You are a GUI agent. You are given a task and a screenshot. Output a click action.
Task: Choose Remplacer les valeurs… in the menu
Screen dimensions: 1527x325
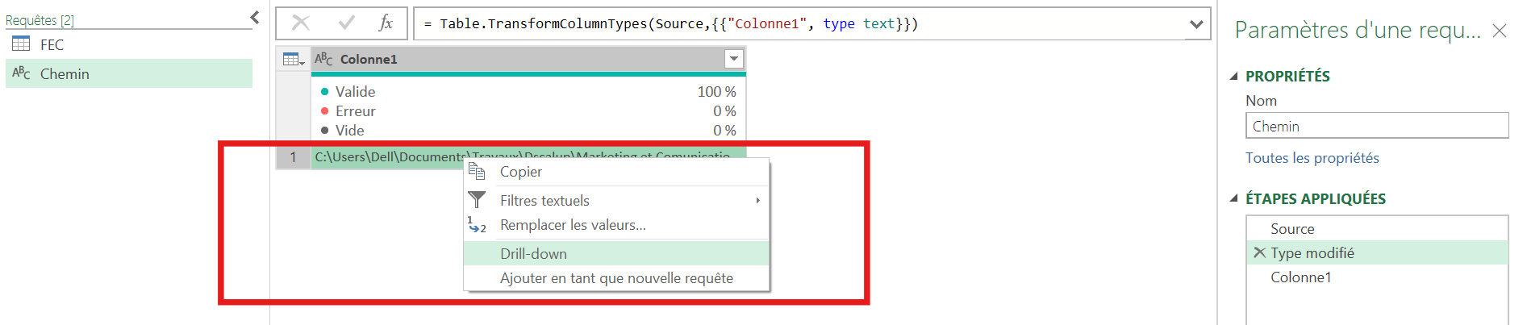[x=617, y=225]
